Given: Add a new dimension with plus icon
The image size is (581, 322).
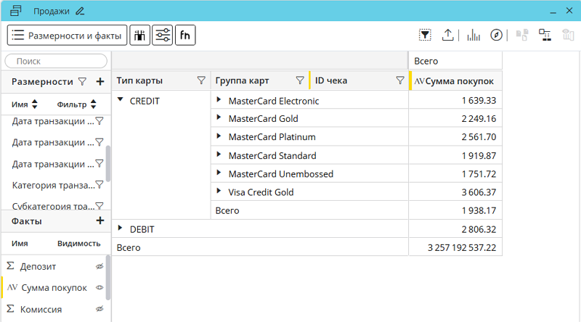Looking at the screenshot, I should (100, 82).
